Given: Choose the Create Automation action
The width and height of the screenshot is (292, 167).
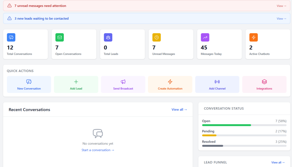Looking at the screenshot, I should [170, 84].
